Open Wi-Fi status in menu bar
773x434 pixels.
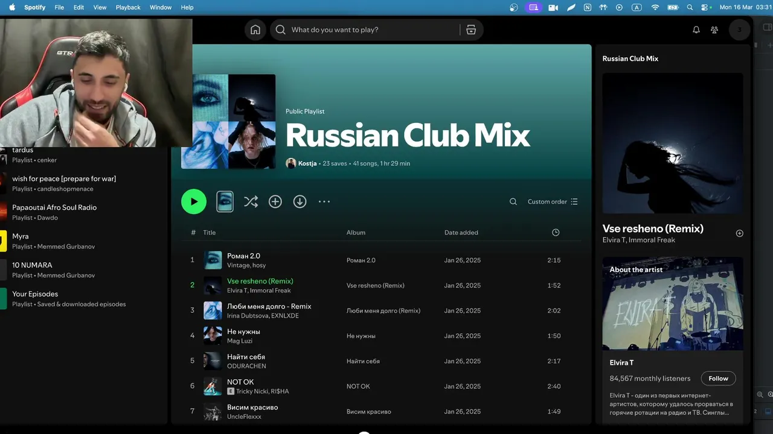[655, 7]
